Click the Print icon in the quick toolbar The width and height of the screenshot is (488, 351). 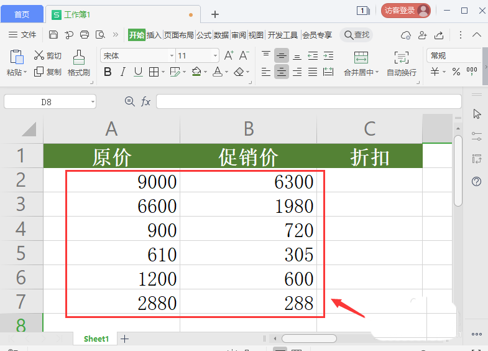(85, 35)
